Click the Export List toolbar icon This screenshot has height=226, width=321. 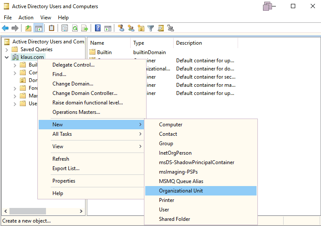click(85, 28)
